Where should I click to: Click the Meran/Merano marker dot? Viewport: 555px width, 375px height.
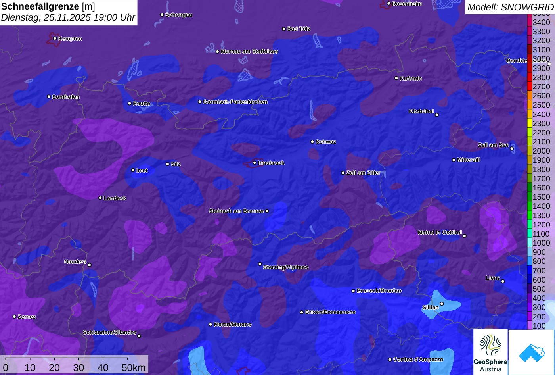click(211, 325)
